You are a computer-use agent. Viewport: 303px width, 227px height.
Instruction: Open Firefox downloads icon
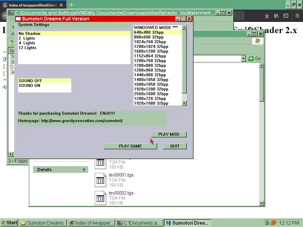[x=267, y=16]
